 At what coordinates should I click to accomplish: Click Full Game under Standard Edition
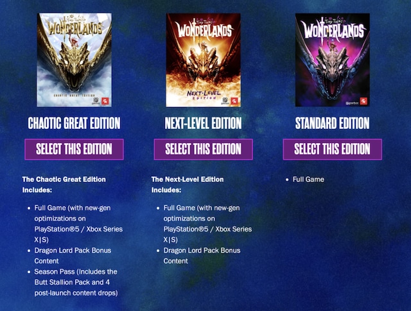[308, 180]
